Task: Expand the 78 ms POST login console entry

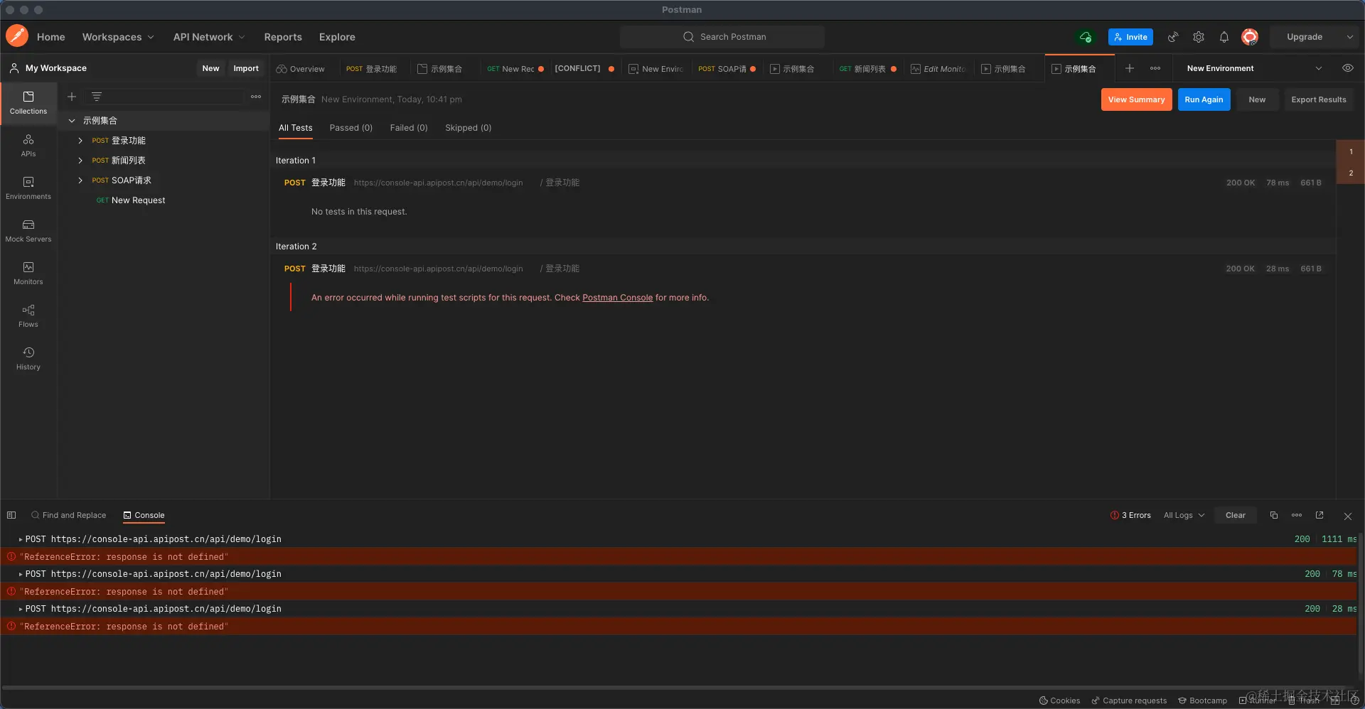Action: 21,574
